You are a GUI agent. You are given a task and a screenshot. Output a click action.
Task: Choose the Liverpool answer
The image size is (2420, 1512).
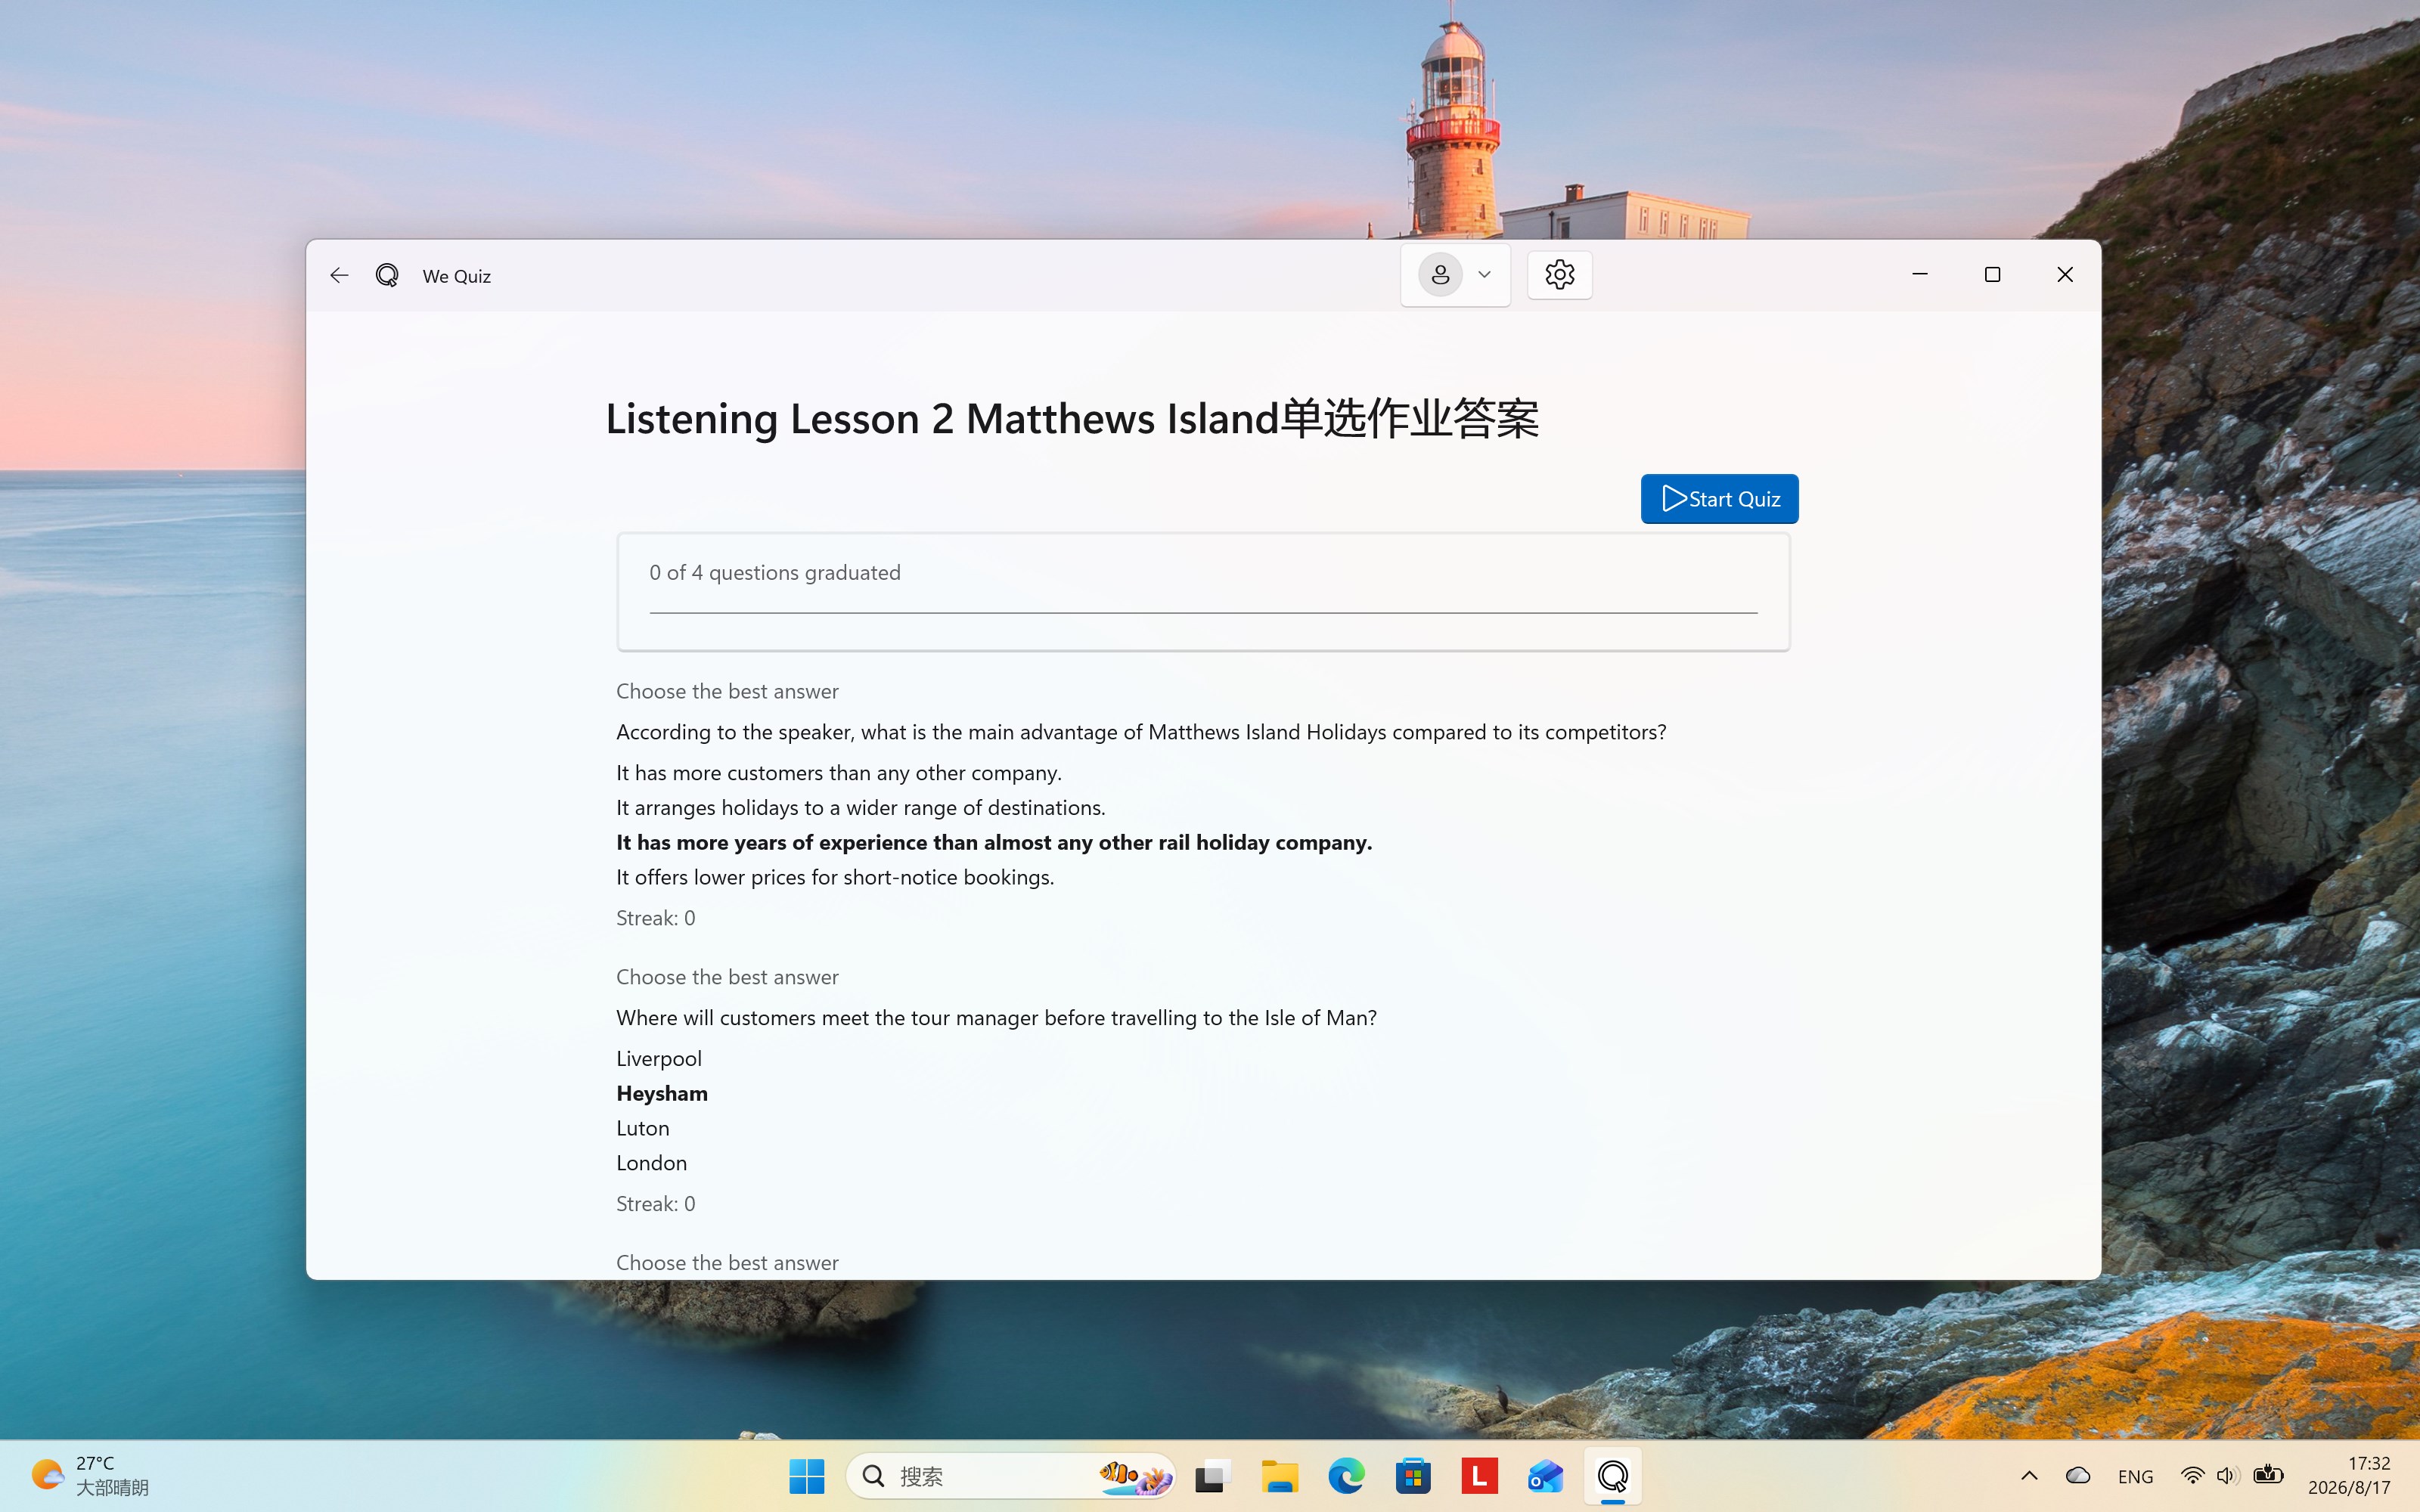click(x=659, y=1058)
